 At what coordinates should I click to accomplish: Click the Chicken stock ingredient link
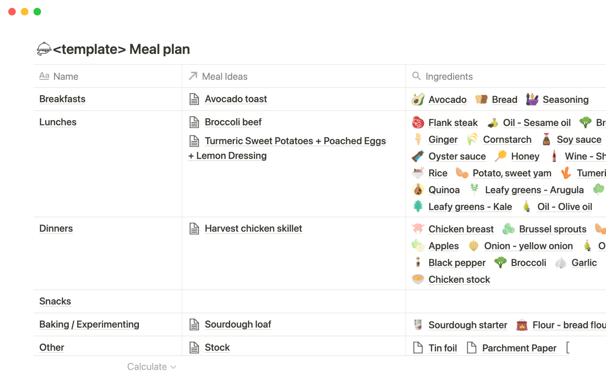459,279
